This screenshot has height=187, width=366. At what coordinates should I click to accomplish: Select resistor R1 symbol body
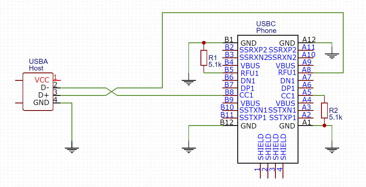pyautogui.click(x=204, y=58)
